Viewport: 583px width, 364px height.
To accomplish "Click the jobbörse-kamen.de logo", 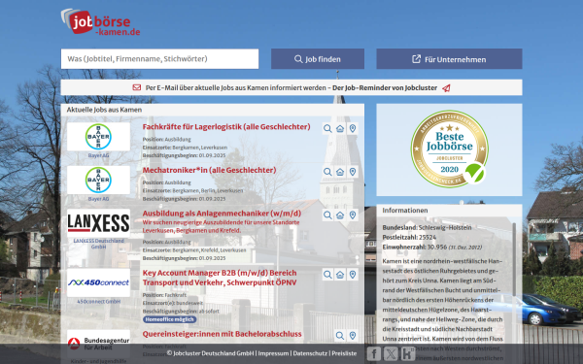I will tap(100, 22).
